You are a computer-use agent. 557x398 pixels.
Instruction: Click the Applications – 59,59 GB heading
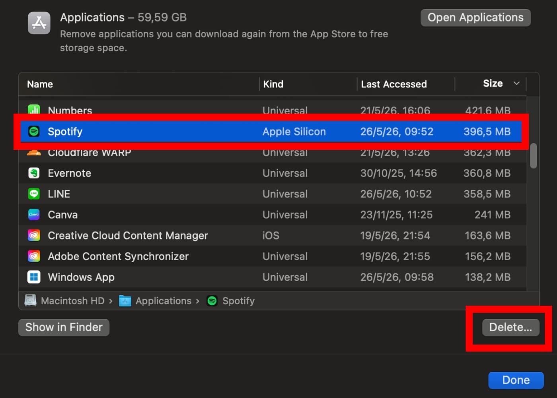[x=123, y=17]
